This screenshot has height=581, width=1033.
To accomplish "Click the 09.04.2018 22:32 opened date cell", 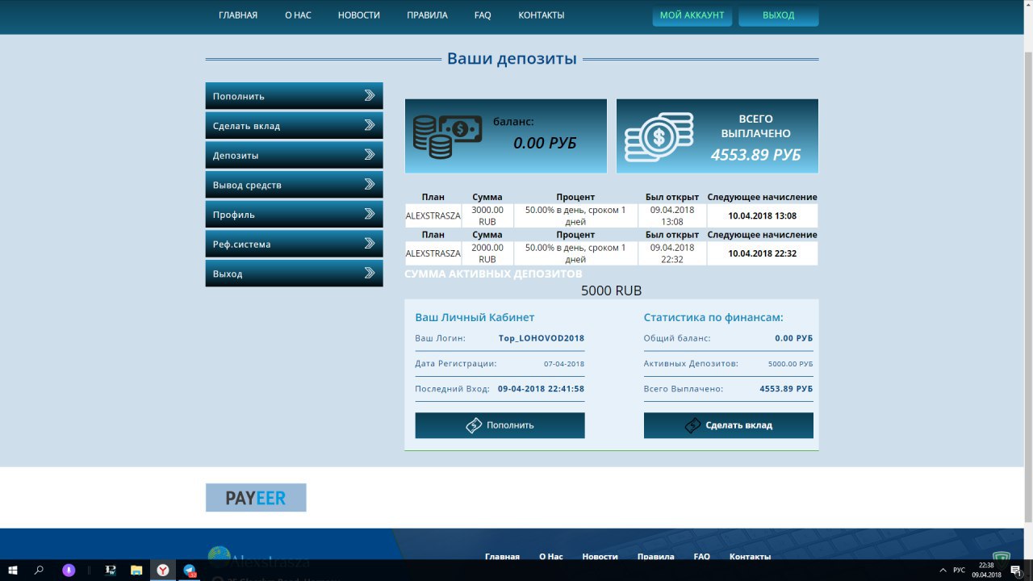I will click(672, 253).
